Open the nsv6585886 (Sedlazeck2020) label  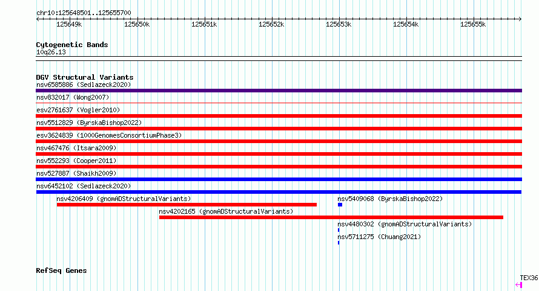[x=84, y=85]
